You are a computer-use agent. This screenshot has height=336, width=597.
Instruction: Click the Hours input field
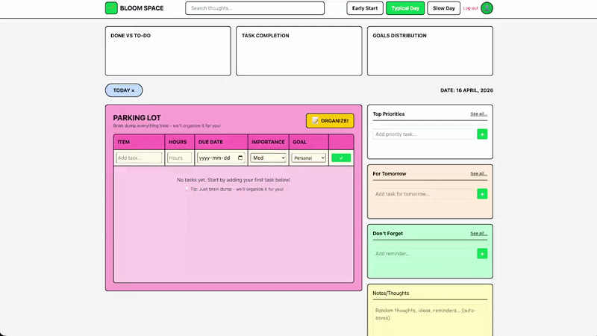(x=179, y=158)
